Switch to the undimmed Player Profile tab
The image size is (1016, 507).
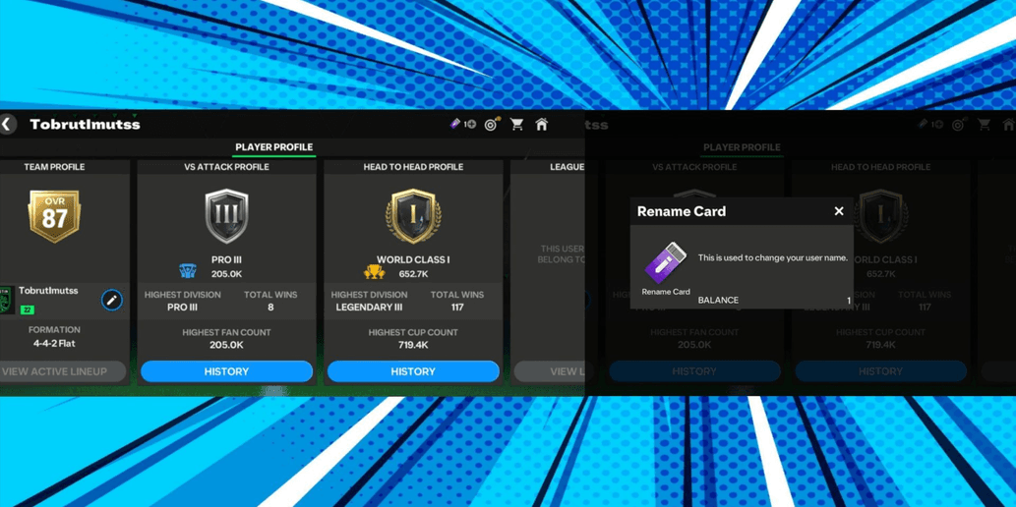tap(273, 147)
